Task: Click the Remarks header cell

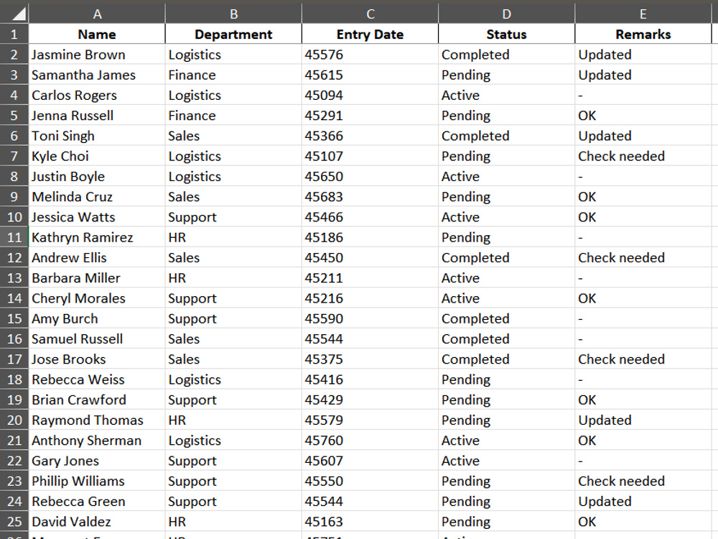Action: click(x=643, y=34)
